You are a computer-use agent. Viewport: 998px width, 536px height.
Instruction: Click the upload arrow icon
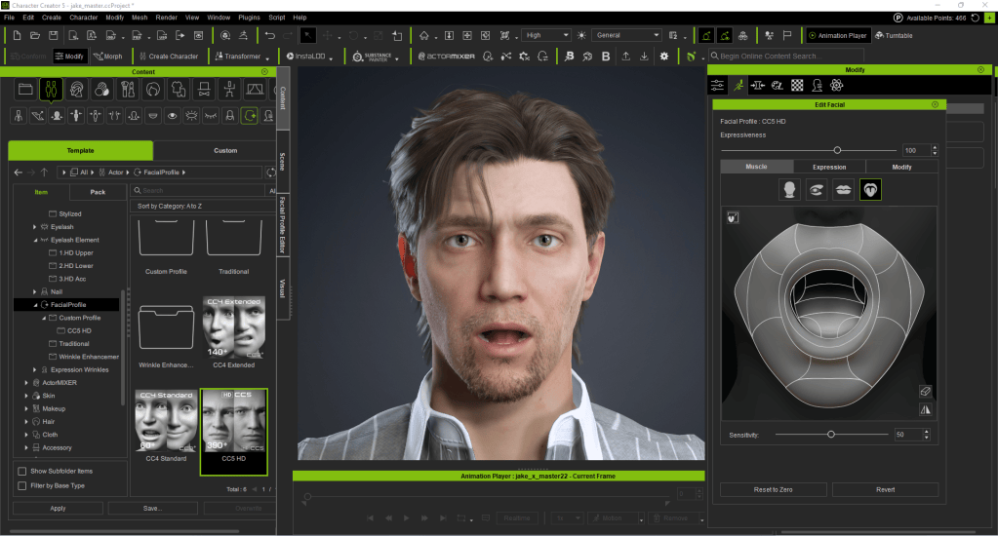point(626,56)
